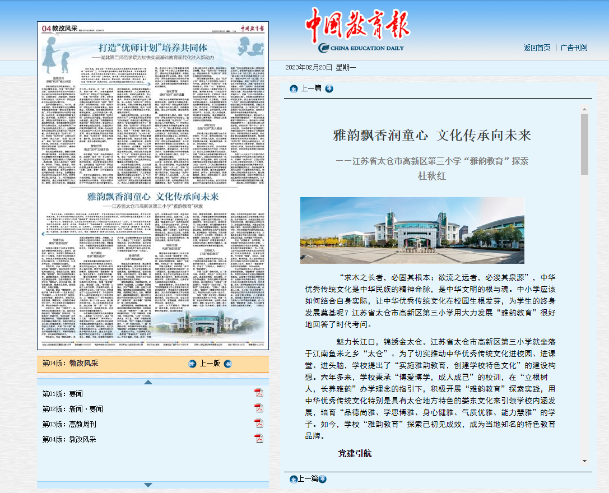Click the next article arrow icon at bottom
This screenshot has height=493, width=609.
tap(322, 479)
